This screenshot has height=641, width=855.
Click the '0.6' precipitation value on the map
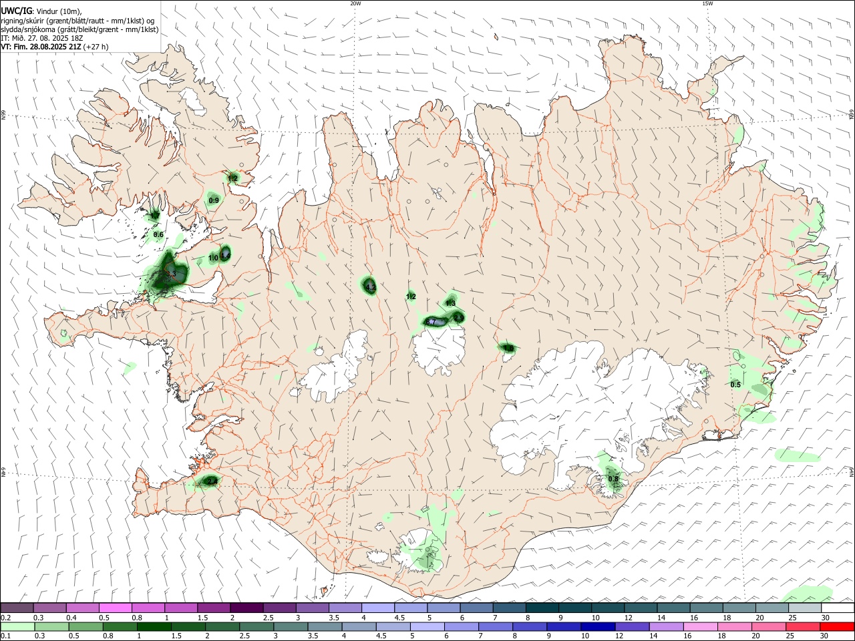pos(158,234)
